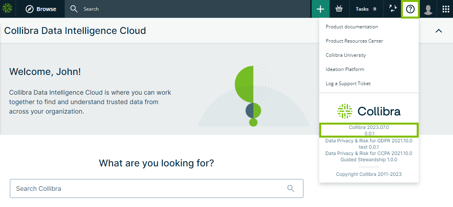Choose Ideation Platform in help menu
The image size is (453, 207).
pyautogui.click(x=345, y=69)
